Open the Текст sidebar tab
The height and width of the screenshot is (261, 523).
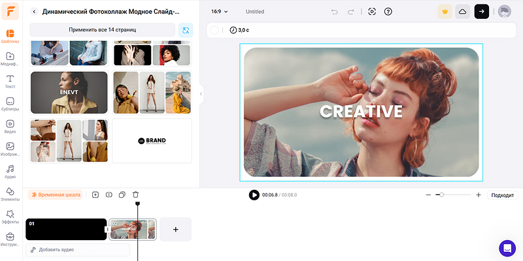(10, 82)
